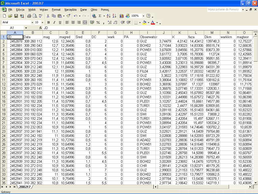
Task: Expand the Paste options arrow
Action: [x=64, y=16]
